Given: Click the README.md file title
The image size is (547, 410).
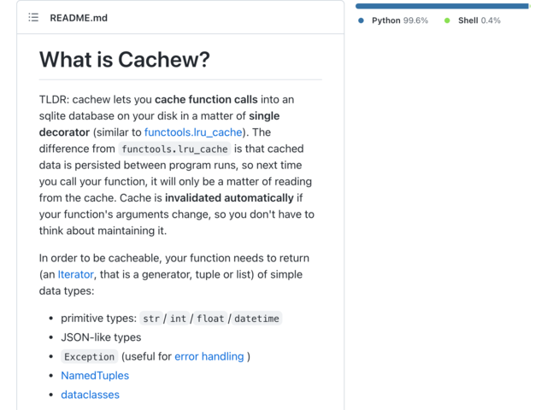Looking at the screenshot, I should 79,18.
